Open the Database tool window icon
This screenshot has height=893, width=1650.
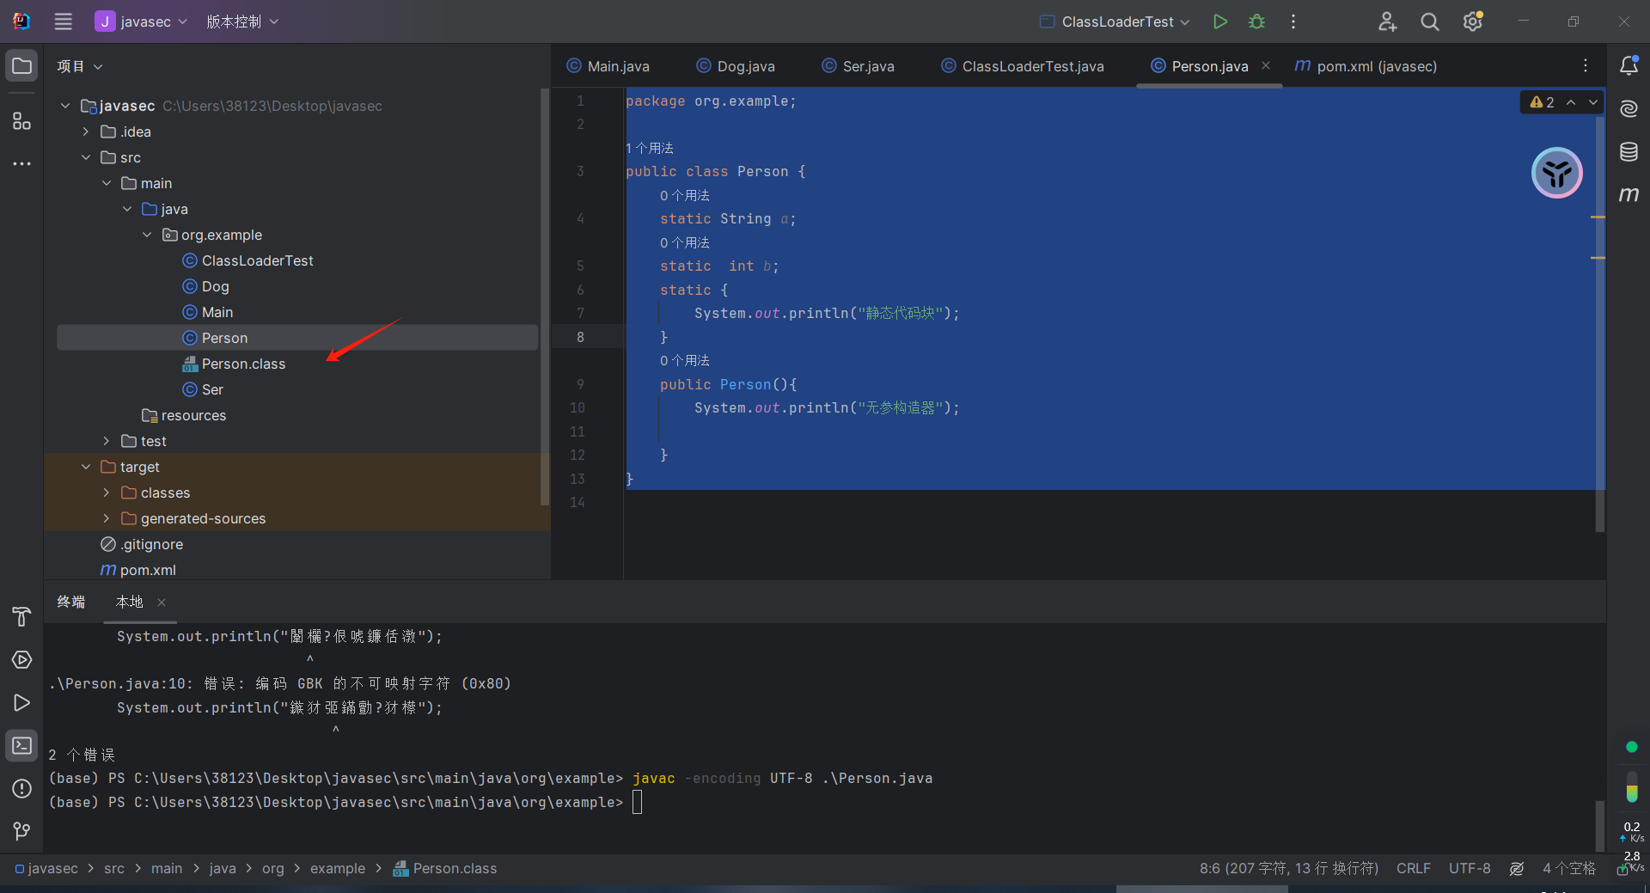coord(1629,152)
